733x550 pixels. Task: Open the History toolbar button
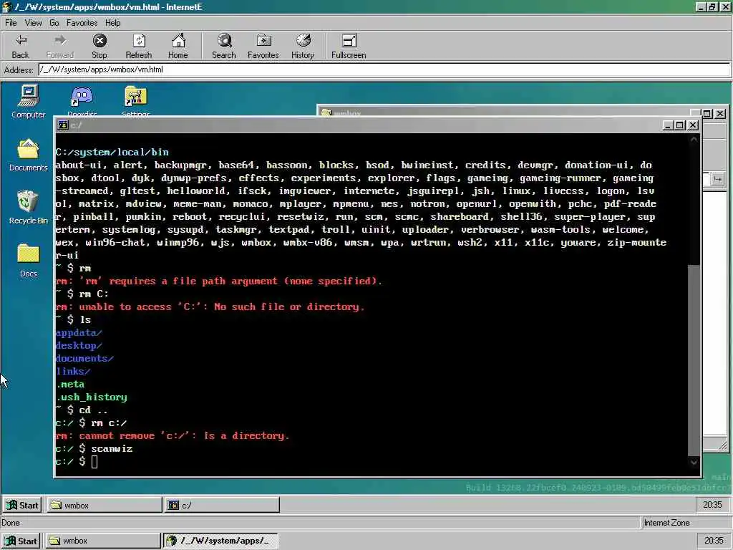[303, 47]
